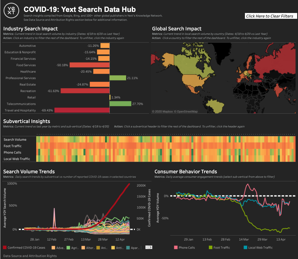Select the Local Web Traffic blue legend swatch
The height and width of the screenshot is (259, 298).
245,247
